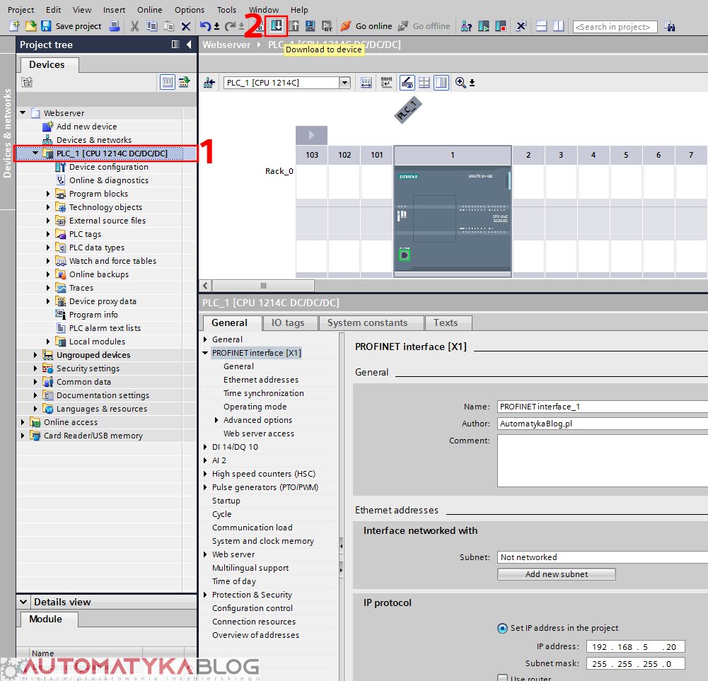
Task: Toggle the Use router checkbox
Action: point(502,678)
